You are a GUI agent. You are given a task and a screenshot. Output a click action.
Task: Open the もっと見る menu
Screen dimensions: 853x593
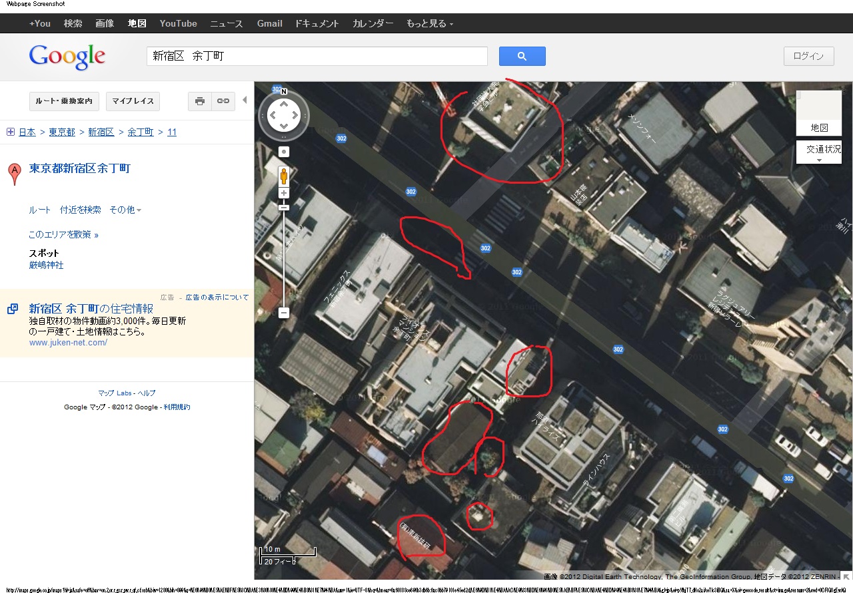pos(429,23)
